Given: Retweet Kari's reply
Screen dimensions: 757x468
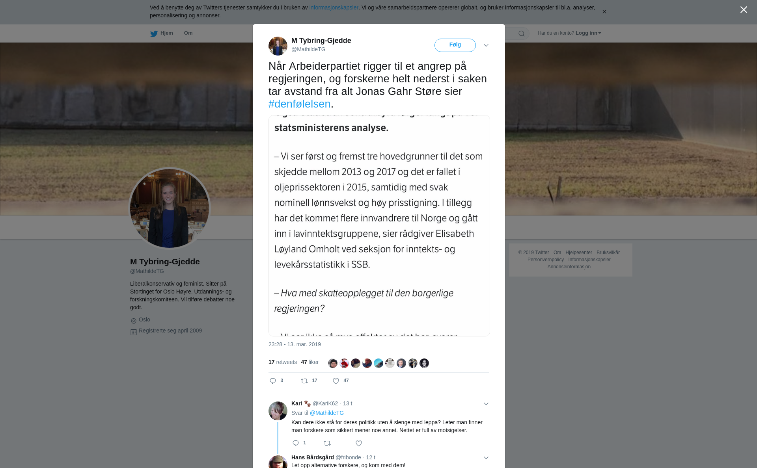Looking at the screenshot, I should point(327,443).
